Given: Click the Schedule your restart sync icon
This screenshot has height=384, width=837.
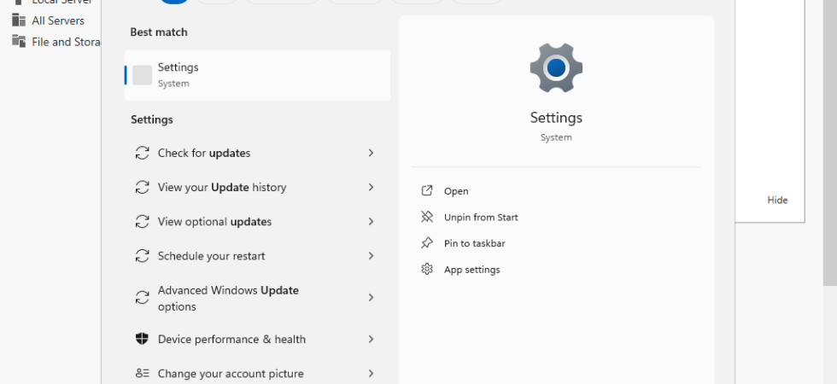Looking at the screenshot, I should coord(142,256).
